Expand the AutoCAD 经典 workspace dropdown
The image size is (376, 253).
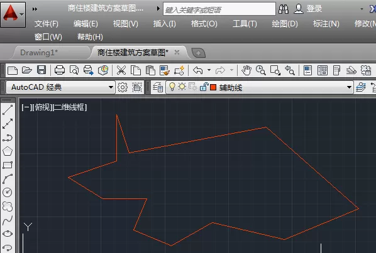(111, 87)
